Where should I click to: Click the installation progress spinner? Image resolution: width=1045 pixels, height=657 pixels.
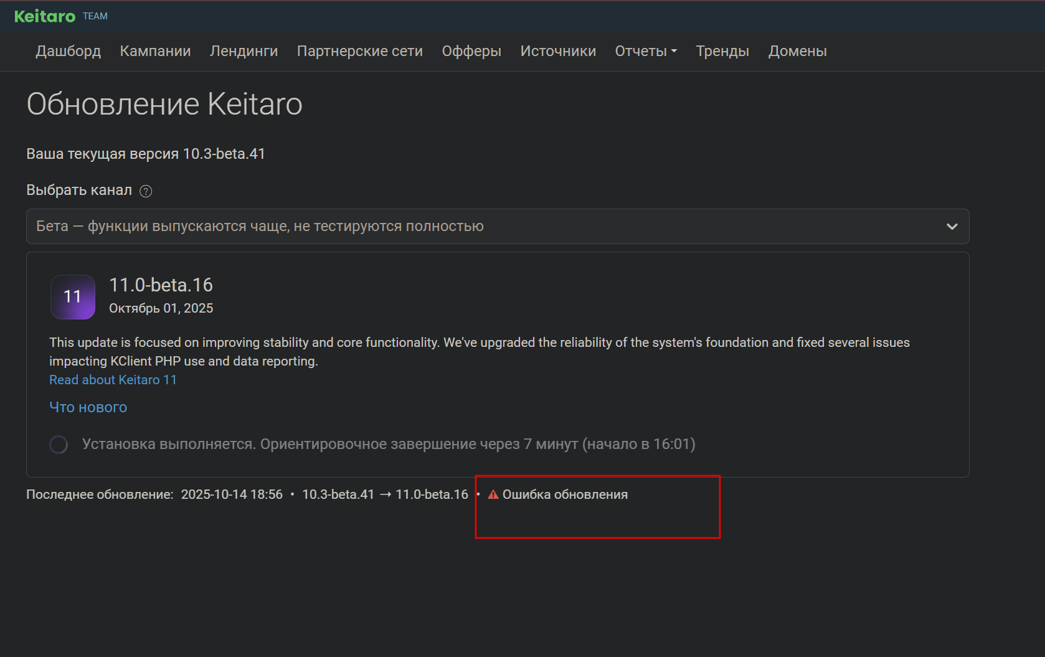59,445
